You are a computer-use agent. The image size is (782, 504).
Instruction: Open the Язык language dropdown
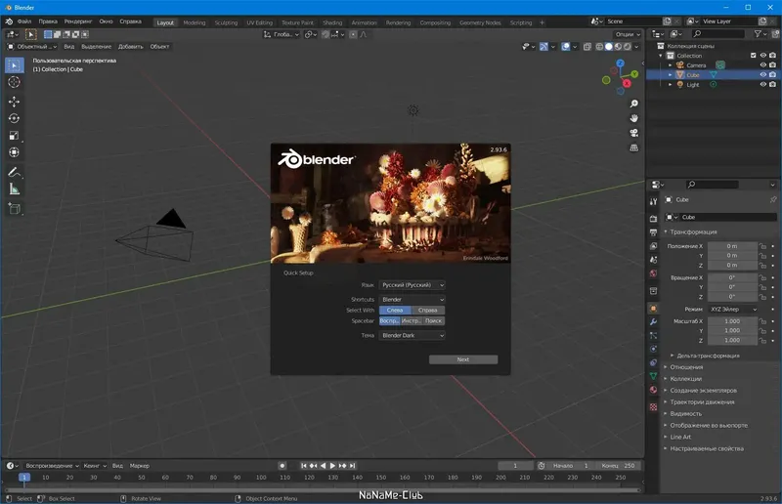point(412,284)
